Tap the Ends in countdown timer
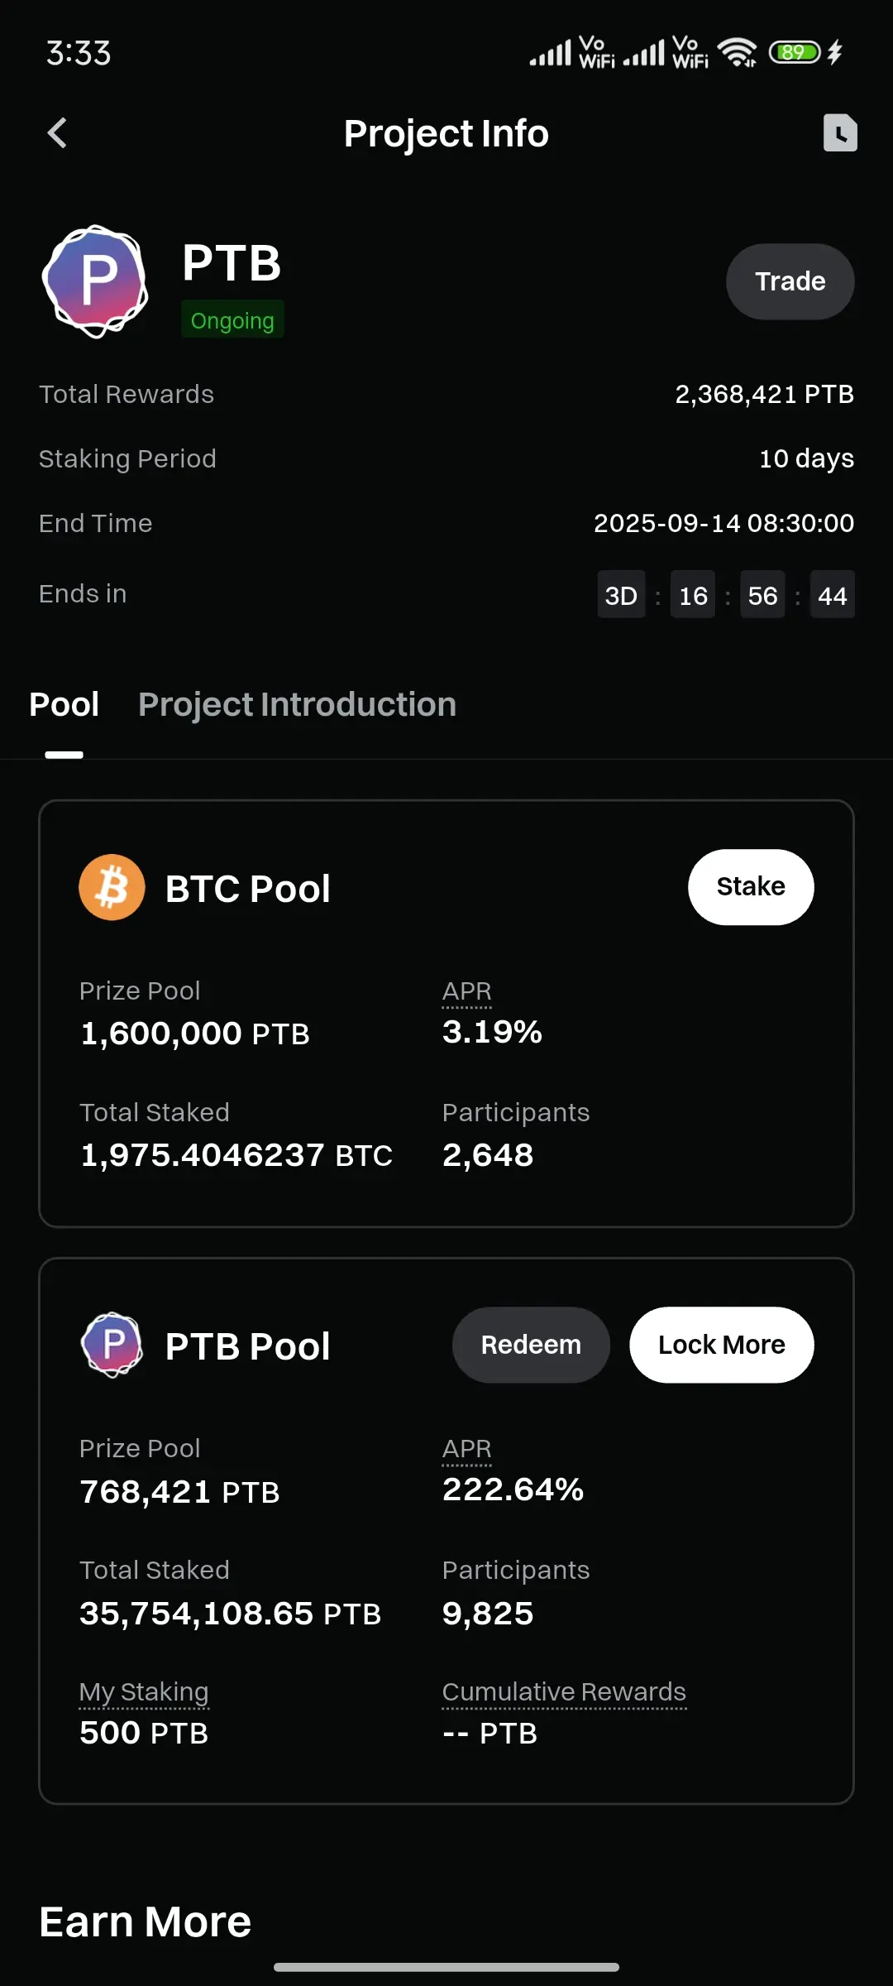Screen dimensions: 893x1986 click(726, 595)
